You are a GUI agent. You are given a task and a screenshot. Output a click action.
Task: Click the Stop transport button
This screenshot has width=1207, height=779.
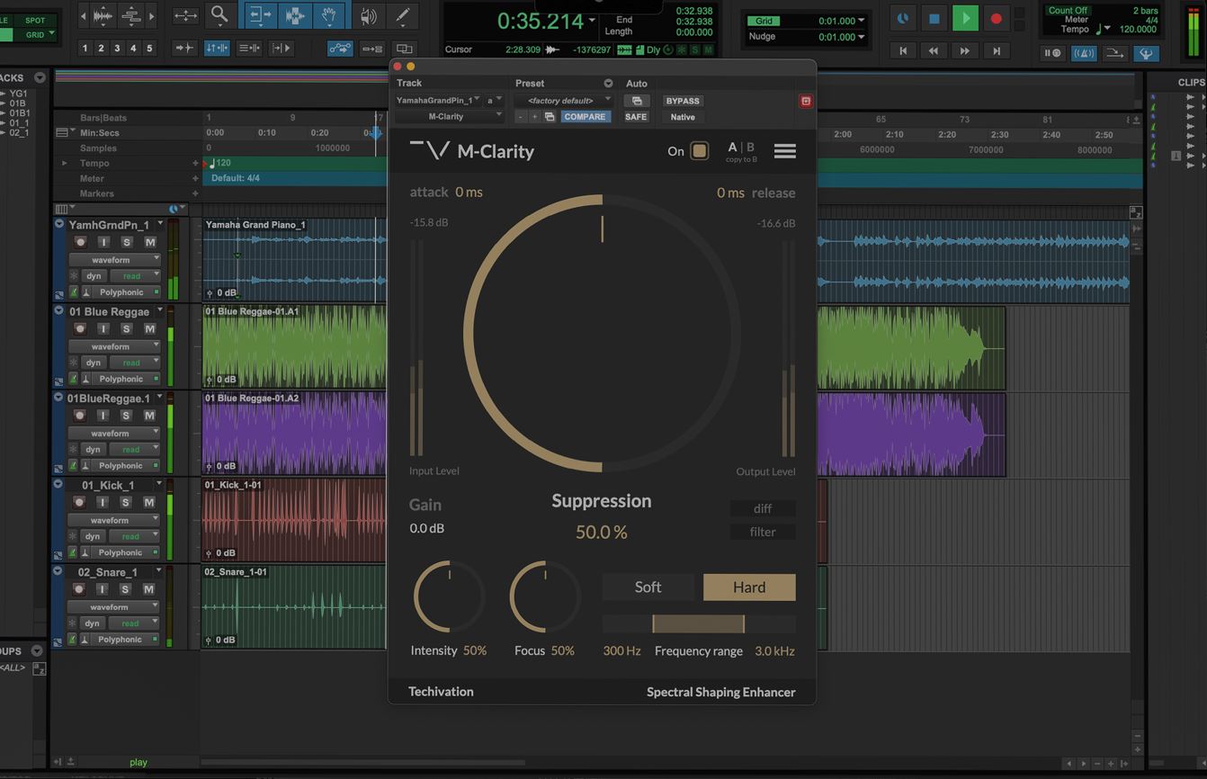(934, 17)
